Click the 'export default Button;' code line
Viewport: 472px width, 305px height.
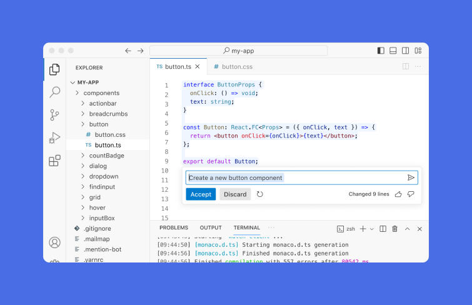[x=220, y=161]
